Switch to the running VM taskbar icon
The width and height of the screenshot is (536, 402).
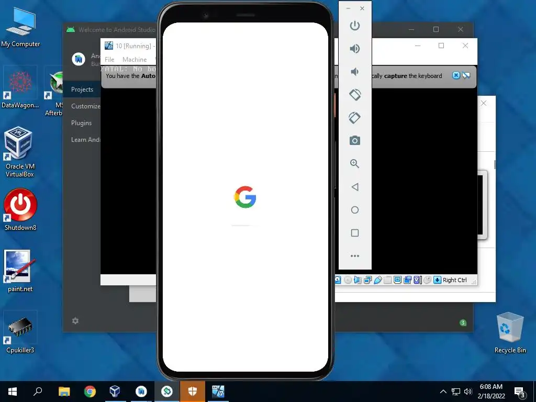(218, 392)
